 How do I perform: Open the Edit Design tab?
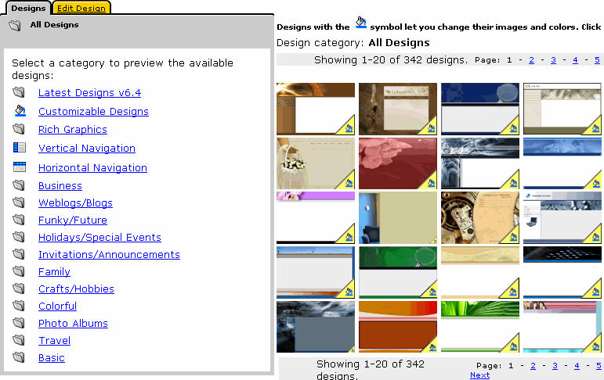pyautogui.click(x=81, y=8)
